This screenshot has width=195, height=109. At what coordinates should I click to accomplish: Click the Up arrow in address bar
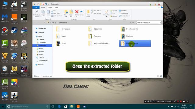(44, 22)
